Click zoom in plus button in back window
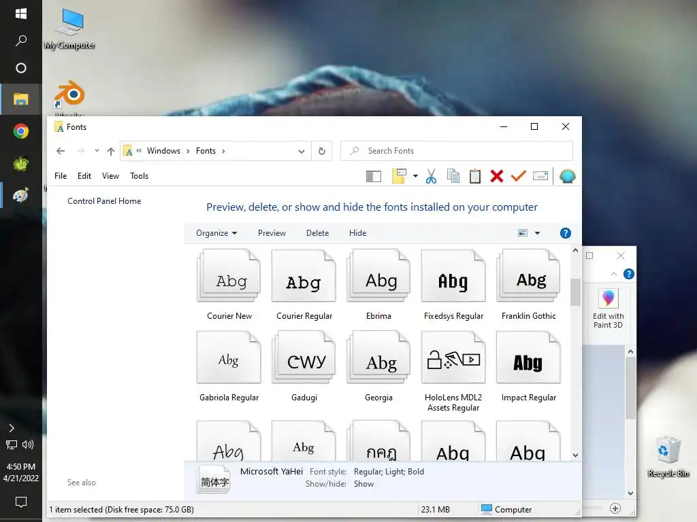697x522 pixels. (x=615, y=508)
